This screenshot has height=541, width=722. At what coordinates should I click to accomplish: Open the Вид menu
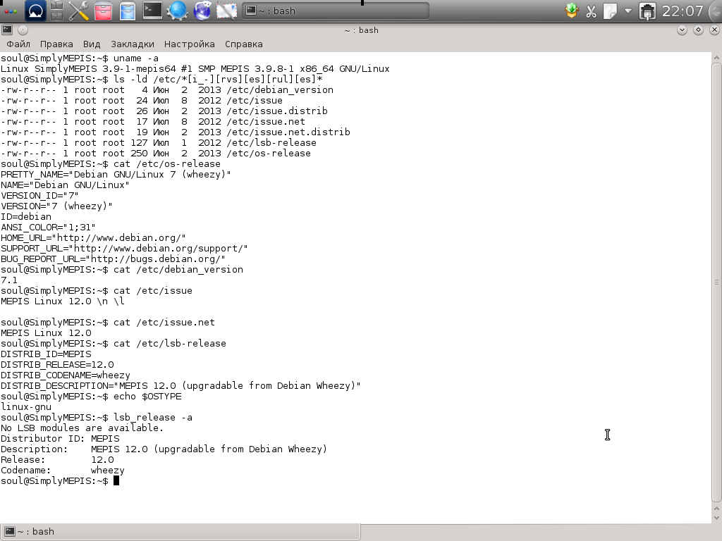click(x=92, y=44)
